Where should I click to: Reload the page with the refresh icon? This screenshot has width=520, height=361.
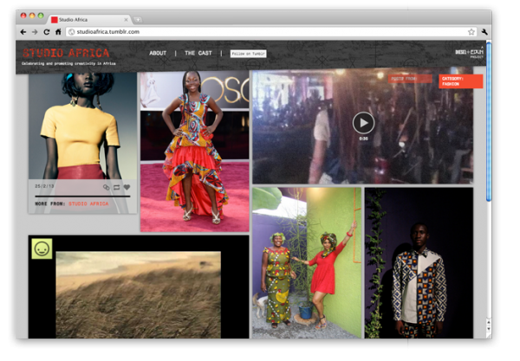pyautogui.click(x=47, y=31)
